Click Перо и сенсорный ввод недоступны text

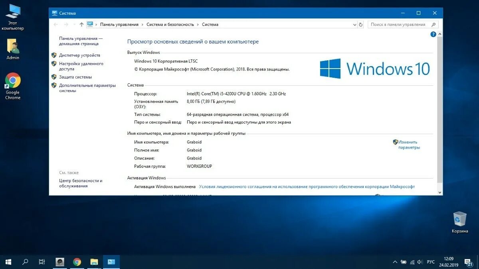239,122
